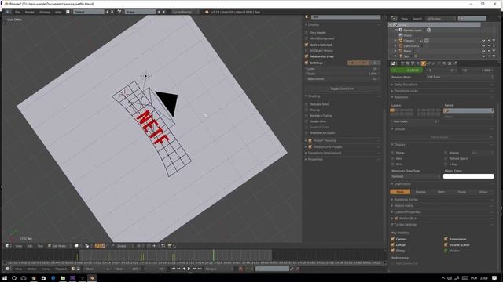This screenshot has width=503, height=282.
Task: Click the play animation button
Action: point(189,269)
